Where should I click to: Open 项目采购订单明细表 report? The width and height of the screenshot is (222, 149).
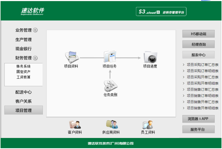[203, 71]
